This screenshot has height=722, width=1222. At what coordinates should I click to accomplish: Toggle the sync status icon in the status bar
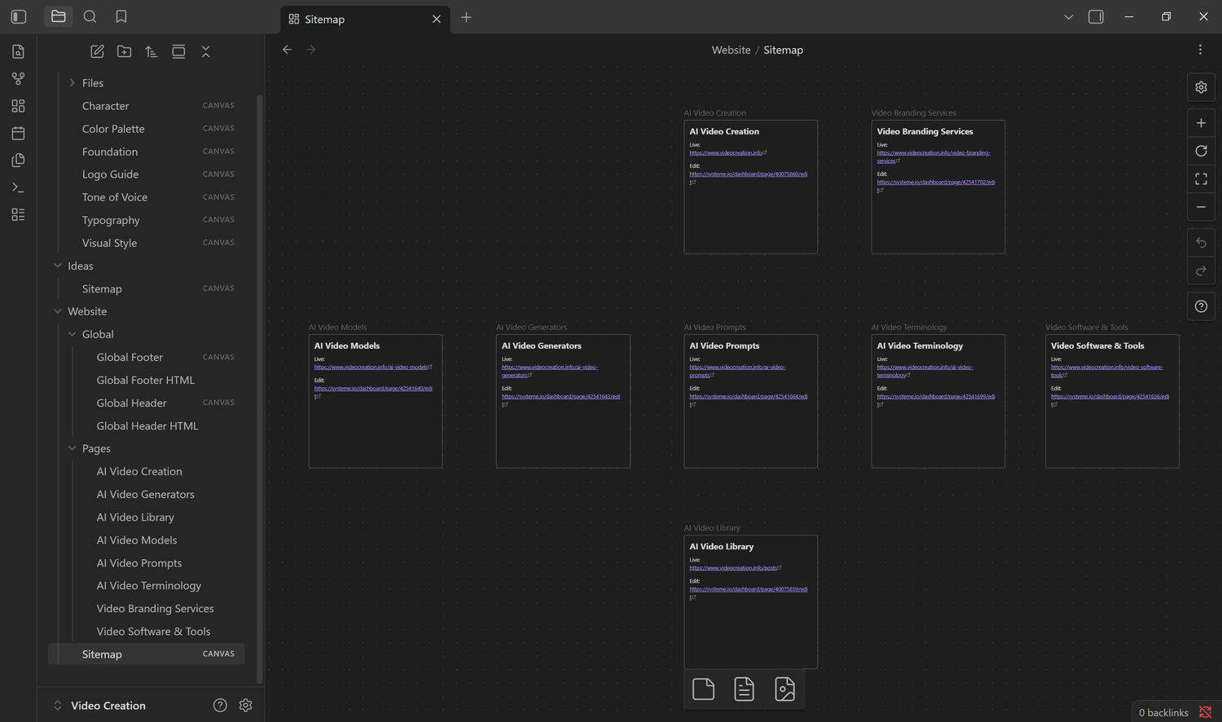(1206, 712)
